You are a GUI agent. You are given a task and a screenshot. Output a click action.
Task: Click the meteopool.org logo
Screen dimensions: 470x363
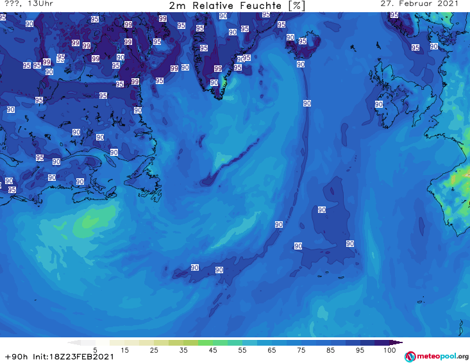point(437,357)
